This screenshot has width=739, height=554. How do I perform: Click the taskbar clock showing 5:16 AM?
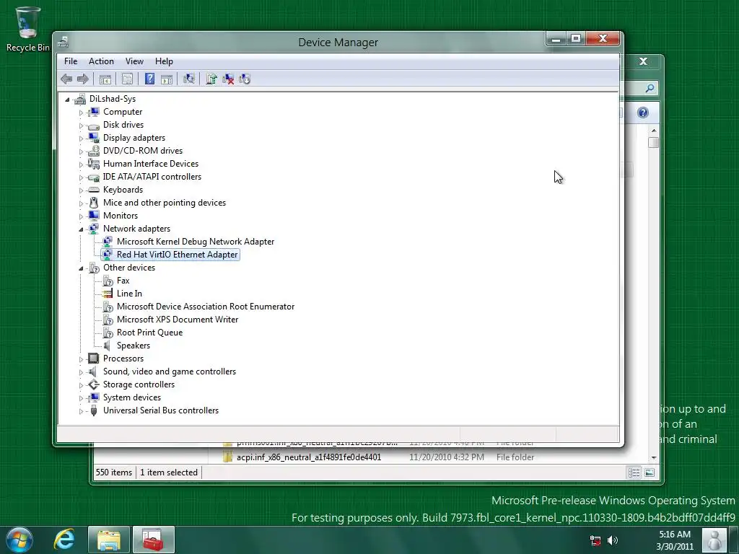675,540
